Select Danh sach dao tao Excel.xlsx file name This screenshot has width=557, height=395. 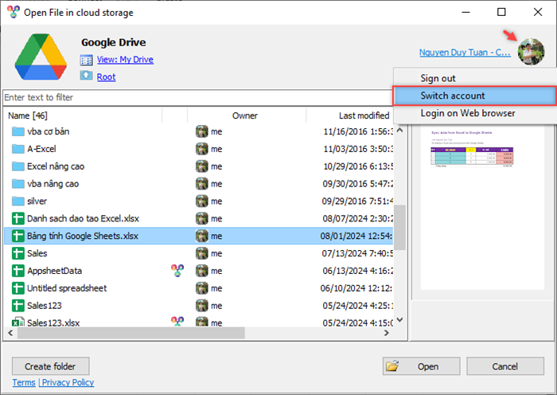(83, 218)
